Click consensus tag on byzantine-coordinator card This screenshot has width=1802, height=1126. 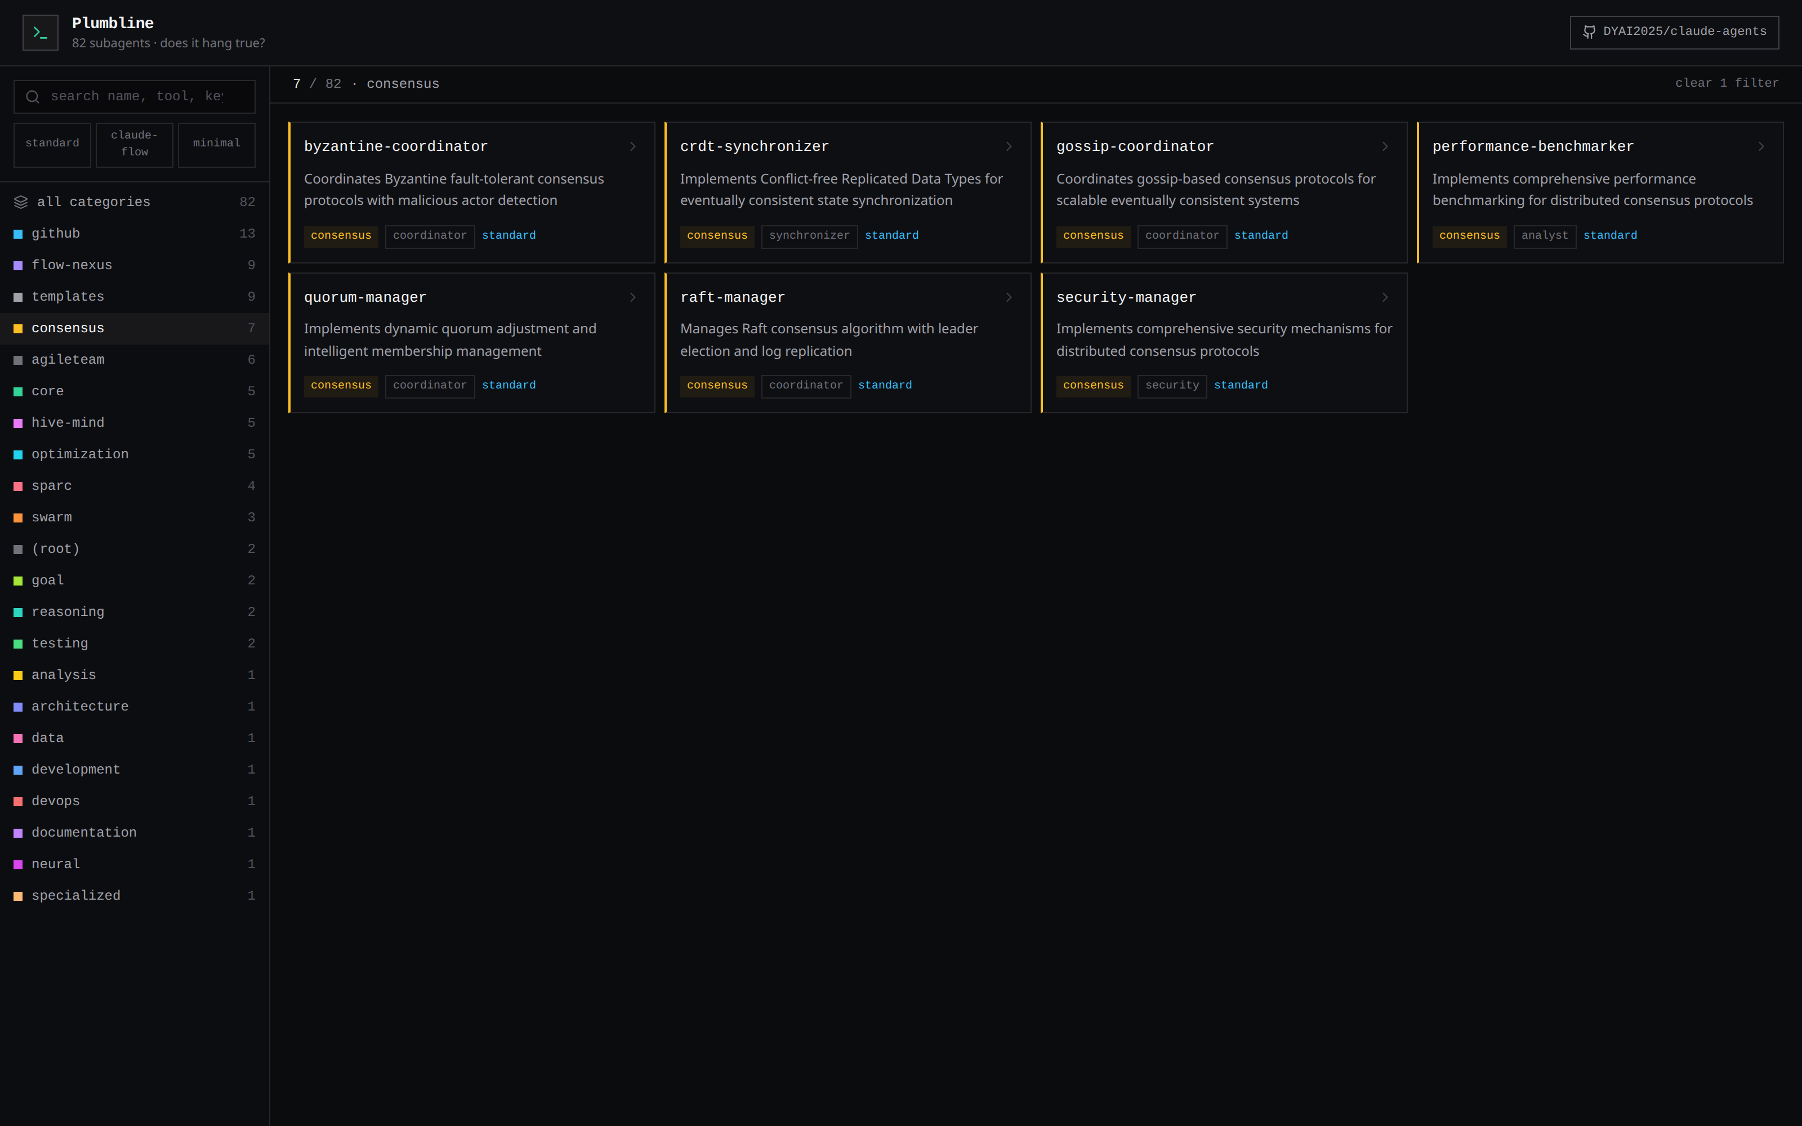point(341,236)
